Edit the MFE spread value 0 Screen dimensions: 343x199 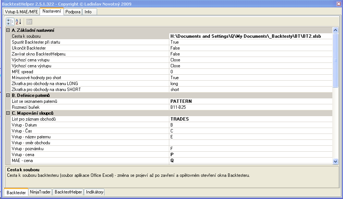click(x=251, y=72)
